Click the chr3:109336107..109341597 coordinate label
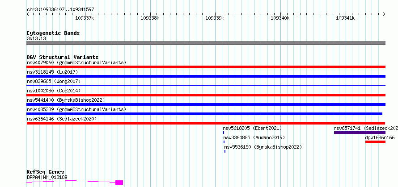 click(60, 9)
